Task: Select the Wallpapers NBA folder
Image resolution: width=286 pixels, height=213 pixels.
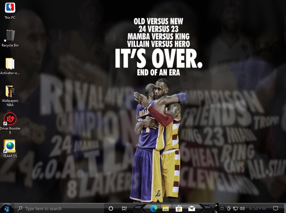Action: click(x=10, y=96)
